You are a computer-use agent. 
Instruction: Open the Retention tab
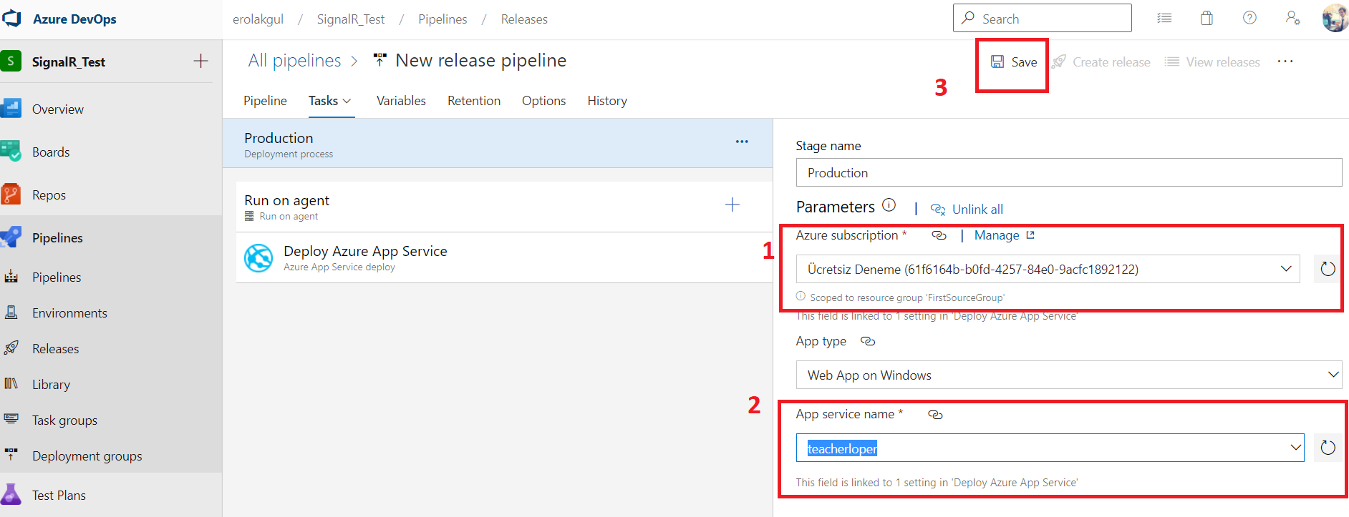(x=473, y=101)
